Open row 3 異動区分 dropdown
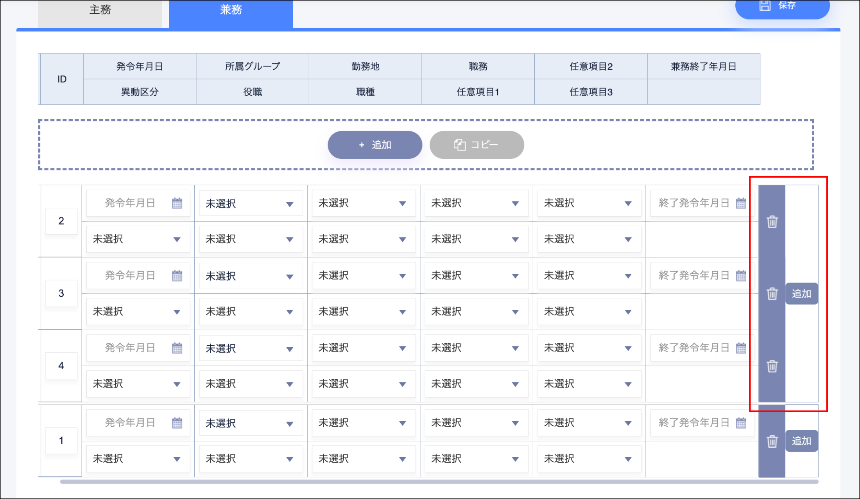Image resolution: width=860 pixels, height=499 pixels. 138,312
